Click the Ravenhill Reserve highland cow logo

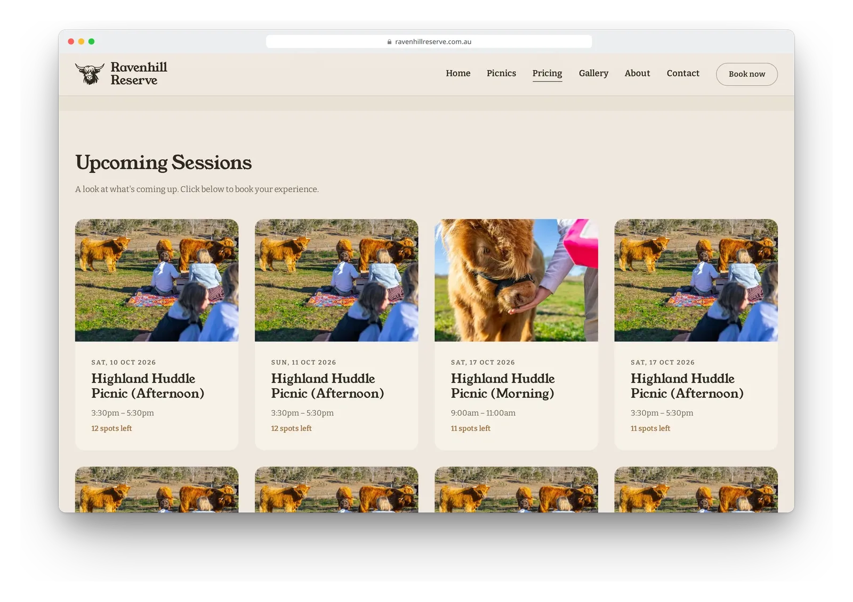pos(90,74)
